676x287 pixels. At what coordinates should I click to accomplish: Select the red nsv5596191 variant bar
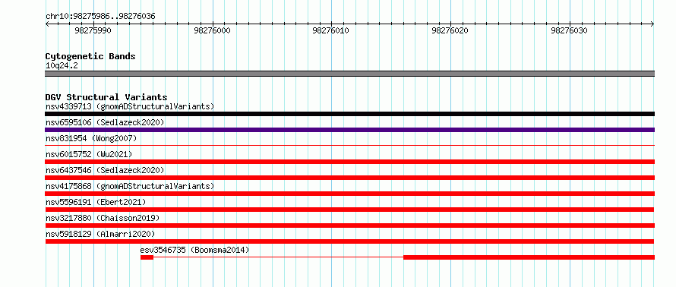349,210
